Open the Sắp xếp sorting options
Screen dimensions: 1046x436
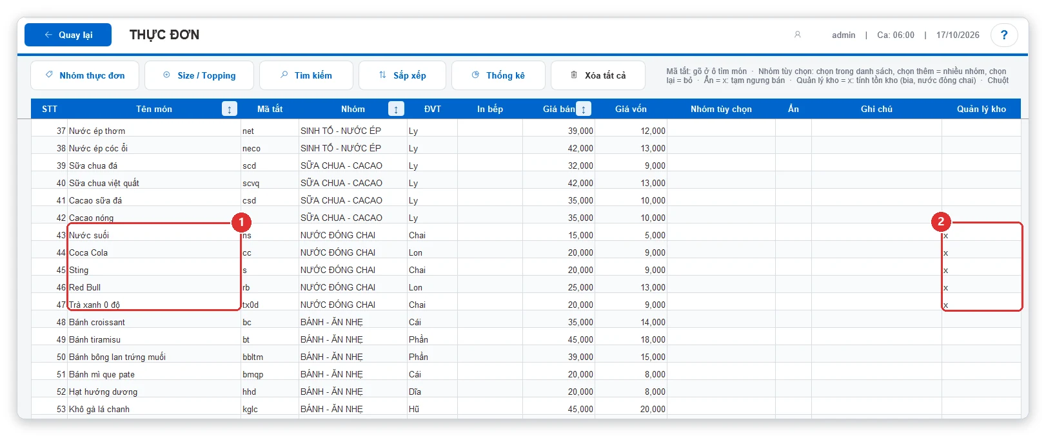tap(402, 75)
